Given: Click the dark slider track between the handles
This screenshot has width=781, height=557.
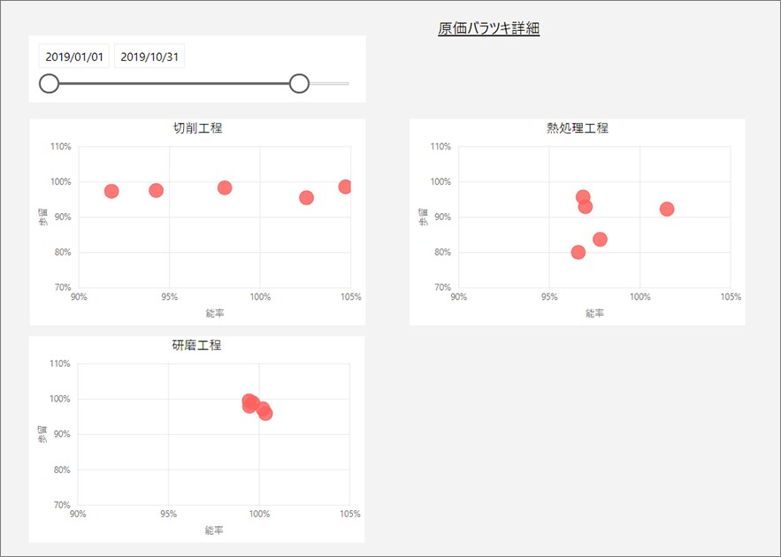Looking at the screenshot, I should click(174, 84).
